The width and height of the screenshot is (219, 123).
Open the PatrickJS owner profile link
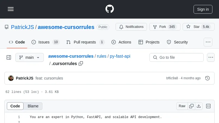pos(22,27)
